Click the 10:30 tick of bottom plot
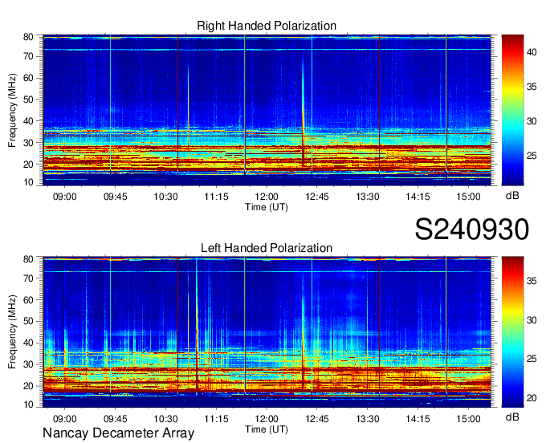This screenshot has width=546, height=443. tap(165, 419)
